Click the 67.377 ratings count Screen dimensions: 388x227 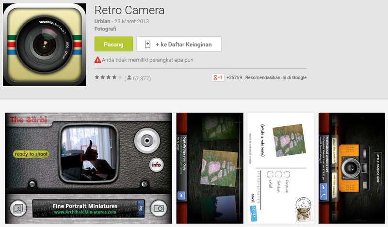pos(142,78)
